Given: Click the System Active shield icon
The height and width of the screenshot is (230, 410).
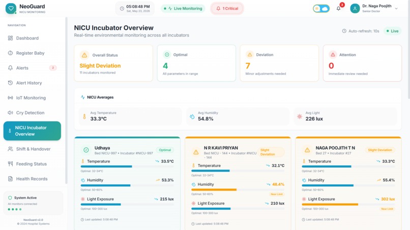Looking at the screenshot, I should click(10, 198).
